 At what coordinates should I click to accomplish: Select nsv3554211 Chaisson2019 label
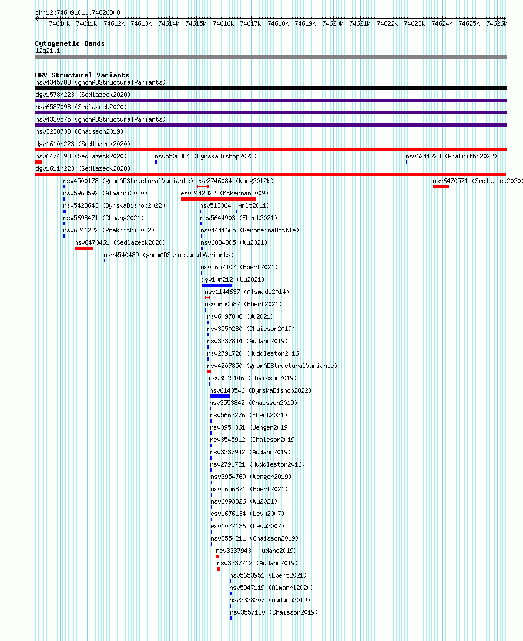pos(254,538)
